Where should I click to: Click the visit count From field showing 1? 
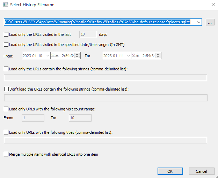[33, 118]
